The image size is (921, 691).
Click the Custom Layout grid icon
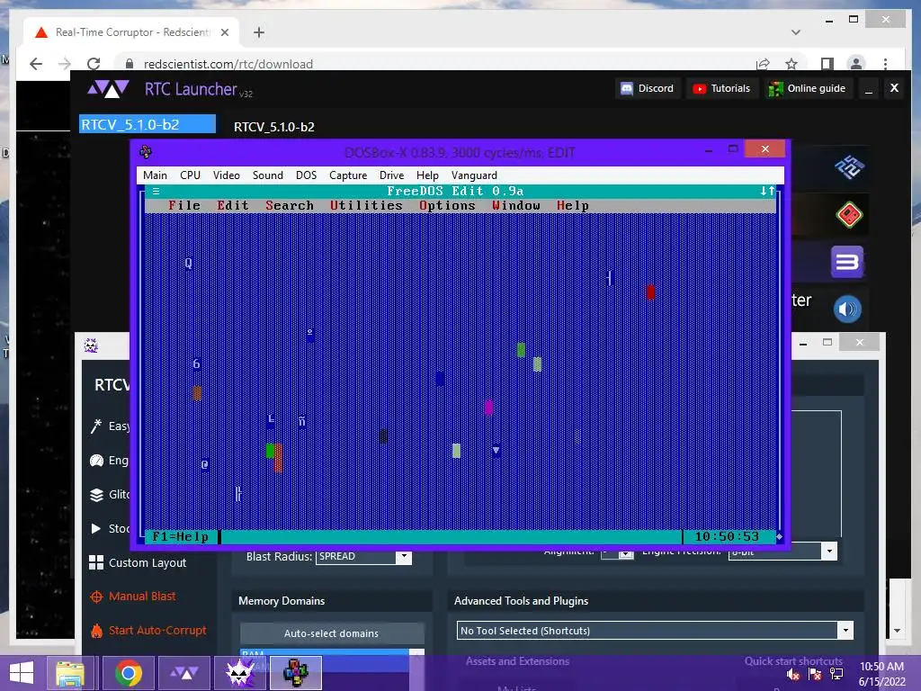point(96,563)
